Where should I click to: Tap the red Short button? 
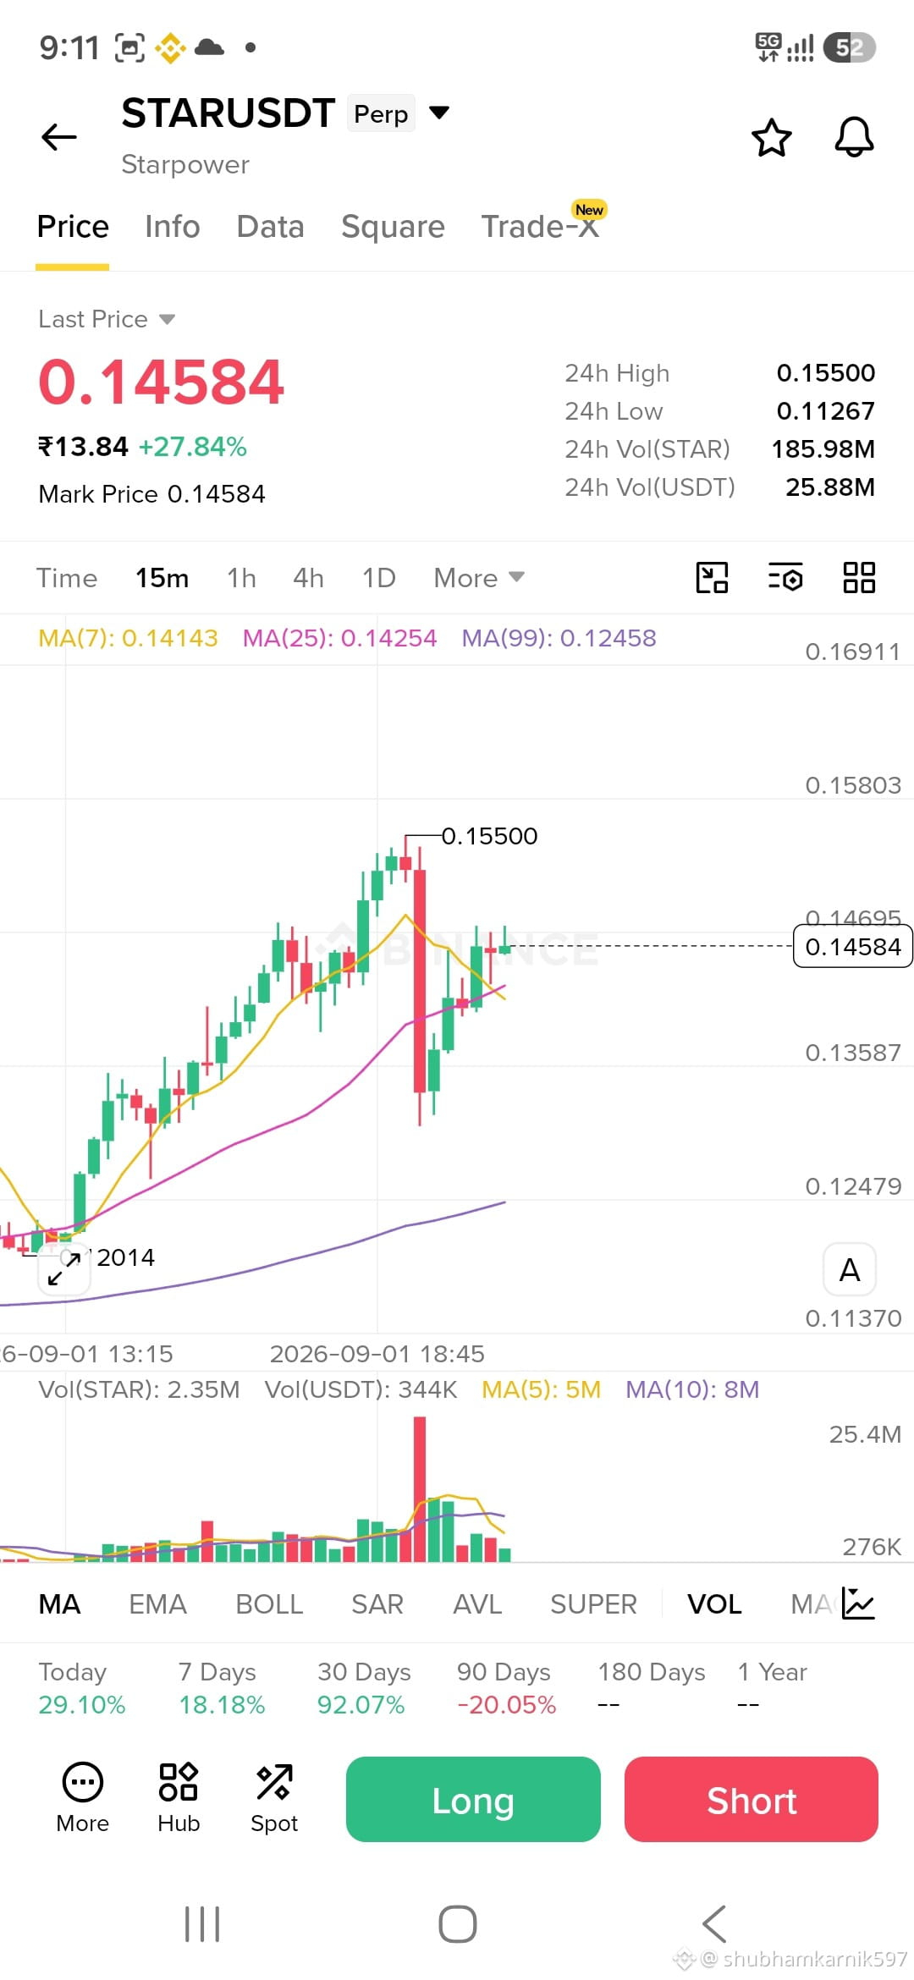752,1799
